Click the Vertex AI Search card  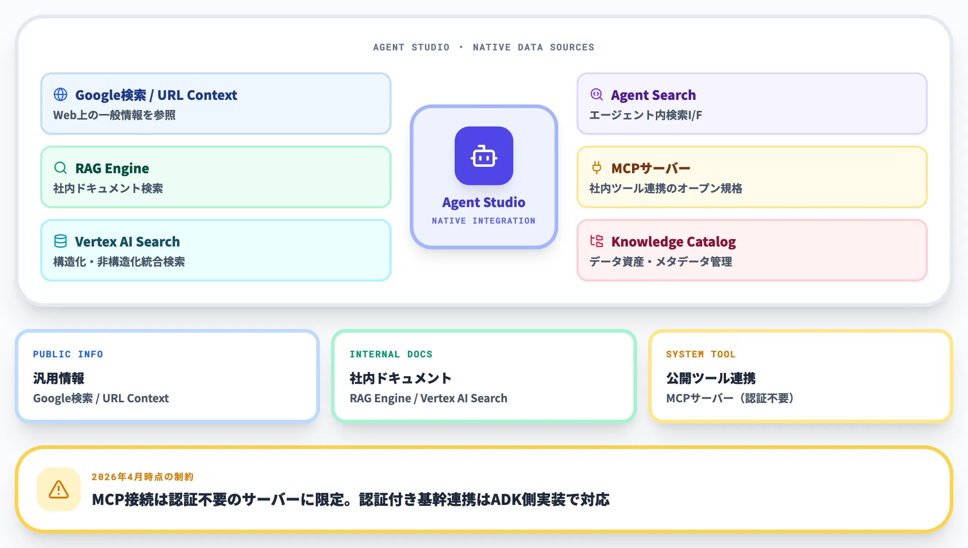tap(215, 250)
